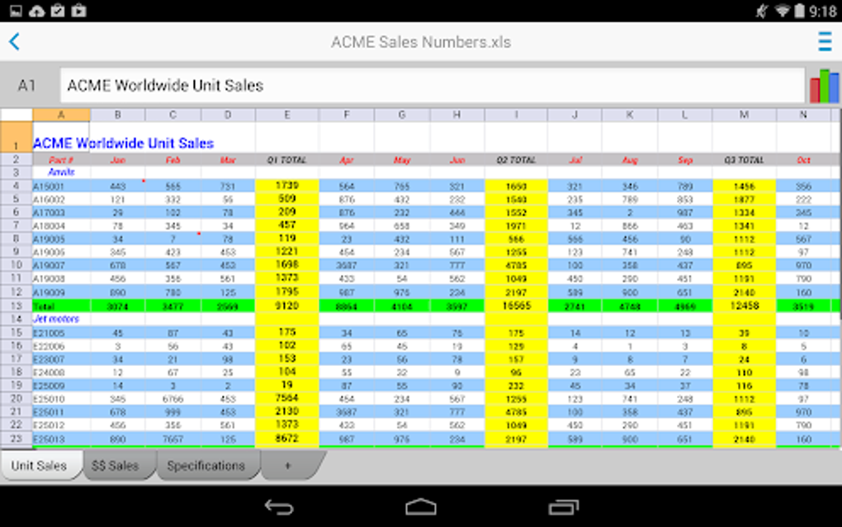Select Q1 total cell showing 9120
The image size is (842, 527).
pyautogui.click(x=287, y=306)
